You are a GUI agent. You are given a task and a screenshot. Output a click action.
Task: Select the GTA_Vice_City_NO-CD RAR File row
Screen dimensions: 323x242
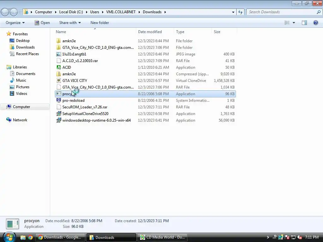point(145,87)
